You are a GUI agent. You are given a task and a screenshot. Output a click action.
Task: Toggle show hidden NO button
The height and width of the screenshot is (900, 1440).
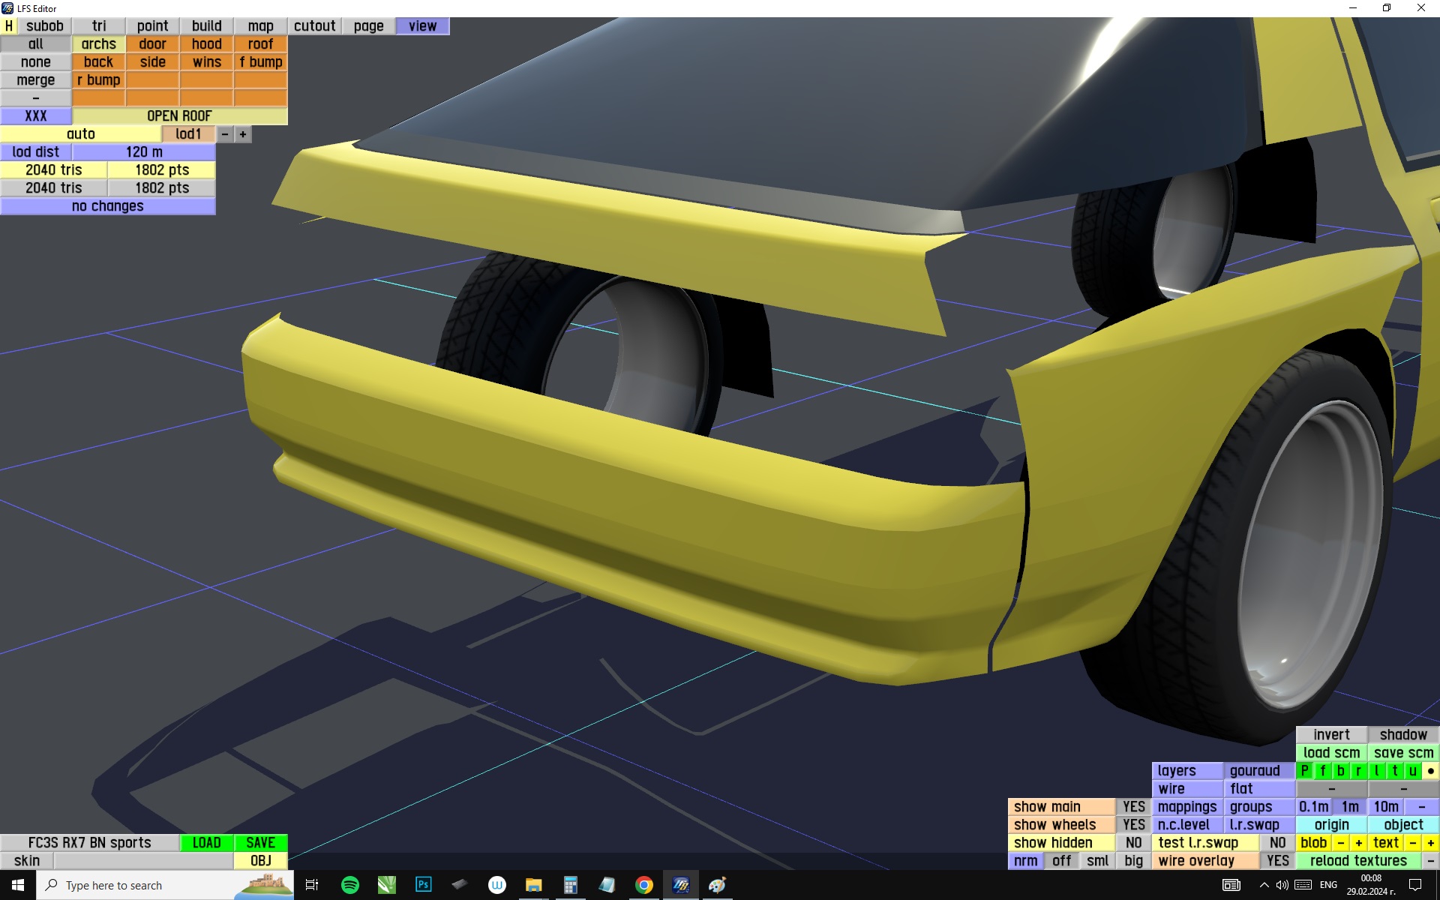[1133, 843]
